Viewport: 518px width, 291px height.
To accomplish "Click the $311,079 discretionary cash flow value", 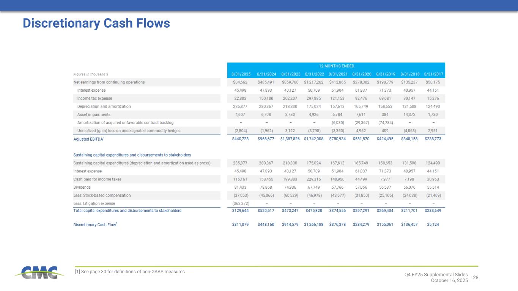I will pyautogui.click(x=240, y=225).
